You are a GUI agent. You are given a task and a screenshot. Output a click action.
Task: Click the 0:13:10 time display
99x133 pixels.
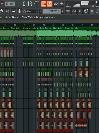[x=30, y=4]
